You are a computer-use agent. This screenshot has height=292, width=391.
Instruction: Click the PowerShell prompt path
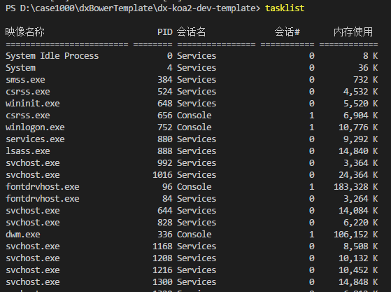133,8
